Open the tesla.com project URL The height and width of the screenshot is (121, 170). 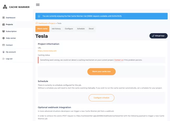pyautogui.click(x=47, y=51)
